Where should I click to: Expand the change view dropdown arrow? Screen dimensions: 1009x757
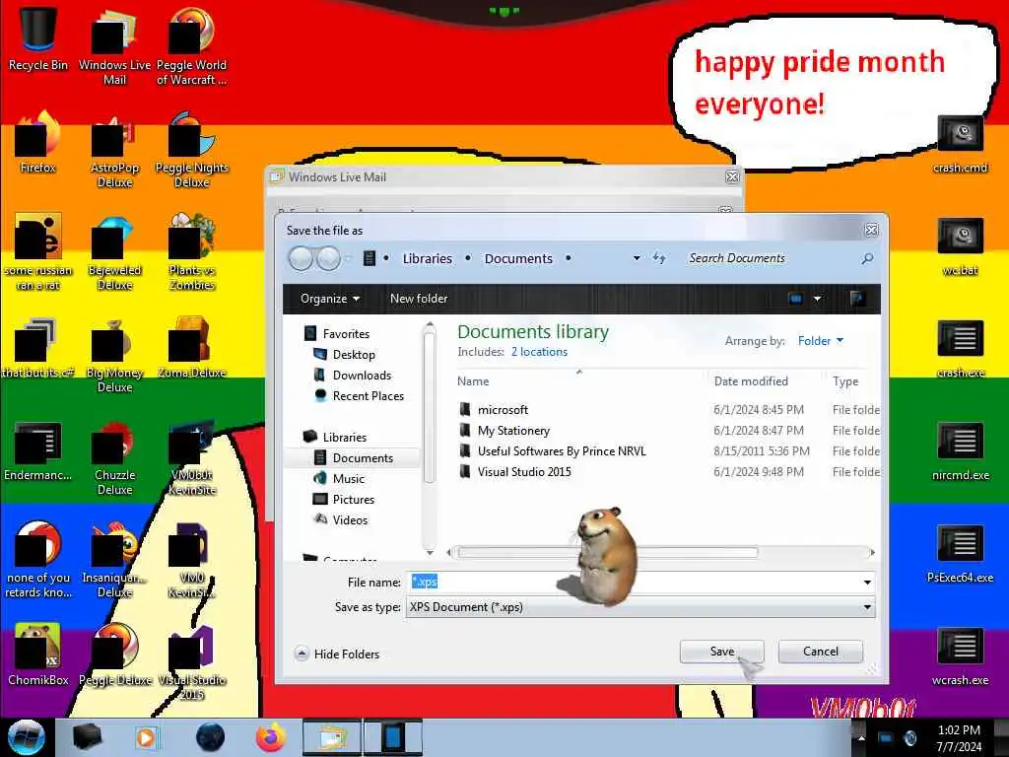(x=817, y=299)
